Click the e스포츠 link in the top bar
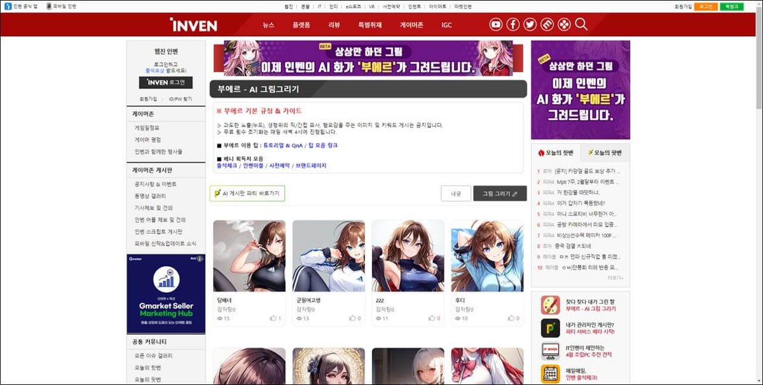The image size is (763, 385). click(x=353, y=6)
